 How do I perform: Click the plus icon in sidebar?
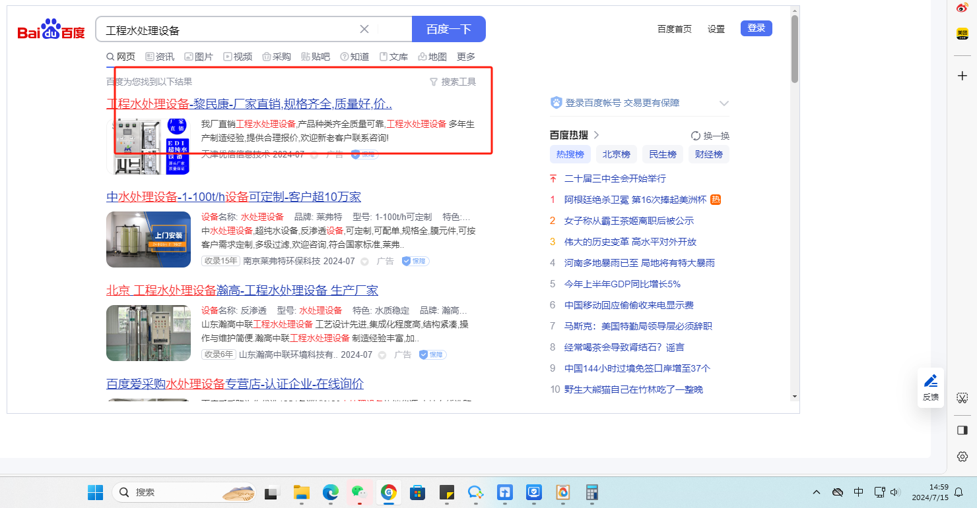coord(962,76)
